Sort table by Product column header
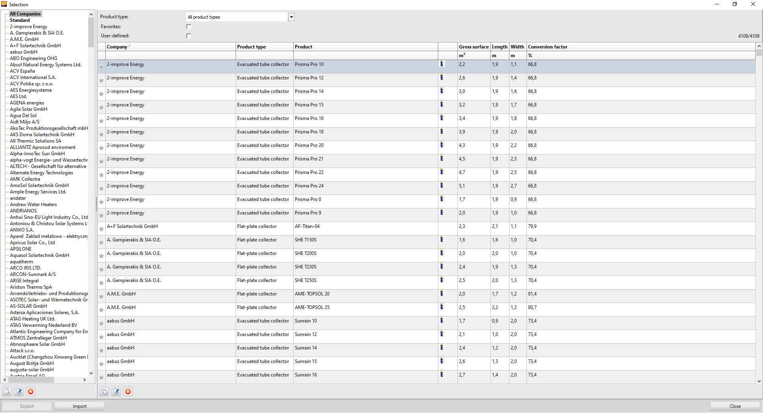Screen dimensions: 763x413 click(x=366, y=47)
